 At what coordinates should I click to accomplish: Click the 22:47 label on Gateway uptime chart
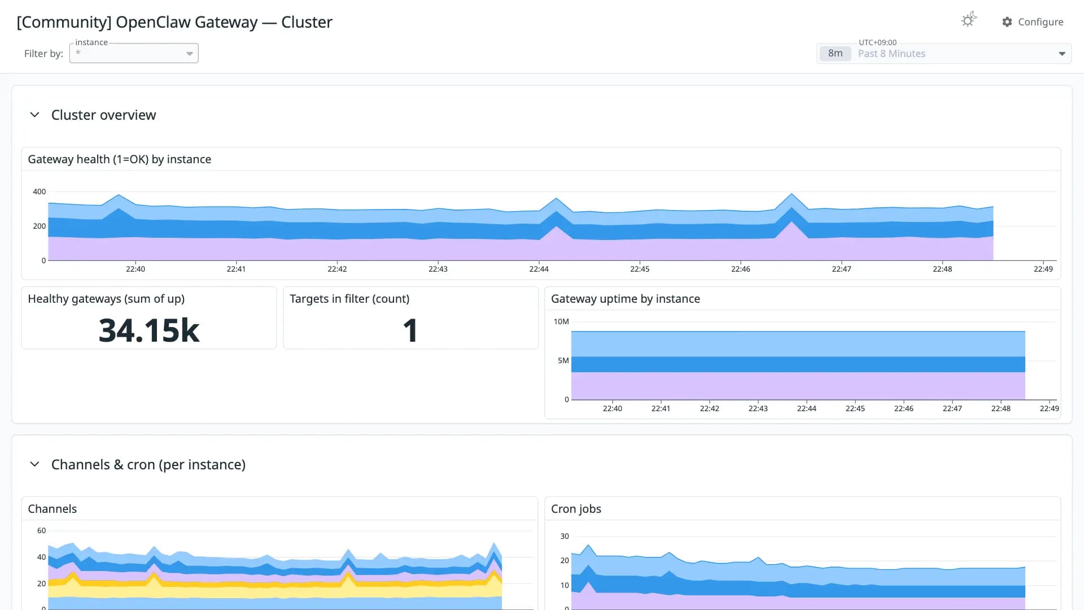[x=952, y=408]
